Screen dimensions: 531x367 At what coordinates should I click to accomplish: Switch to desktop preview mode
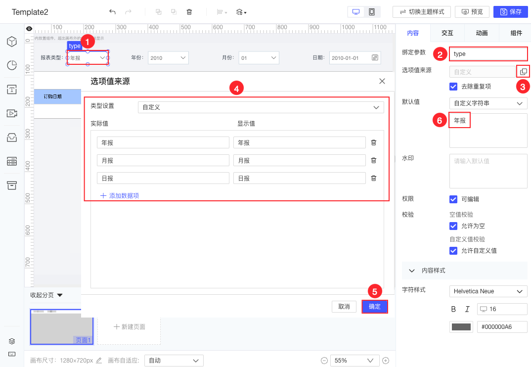[x=356, y=12]
